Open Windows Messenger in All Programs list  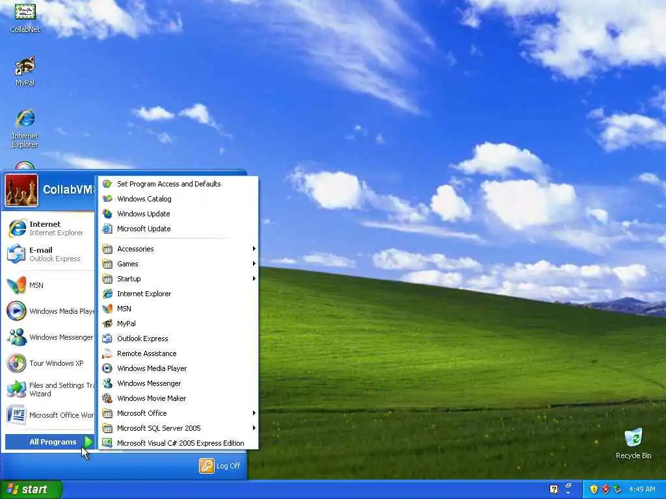(x=178, y=383)
